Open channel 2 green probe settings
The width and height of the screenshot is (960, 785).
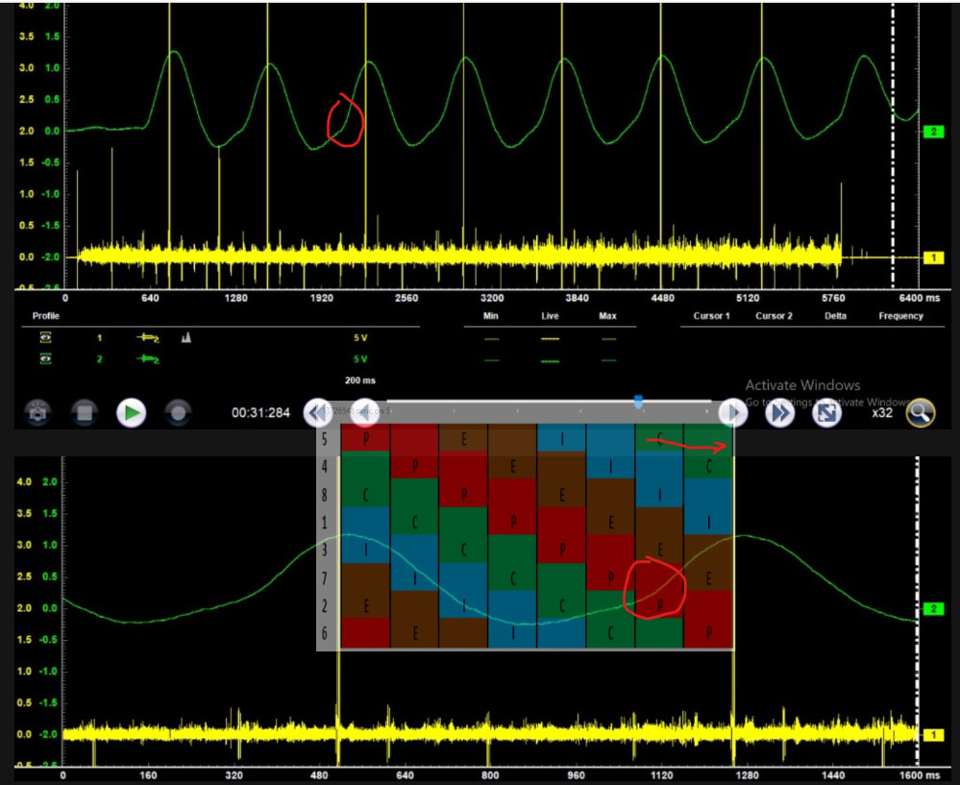pos(149,358)
